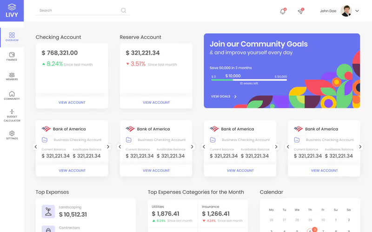Click the Reserve Account $ 321,221.34 balance

click(x=143, y=53)
